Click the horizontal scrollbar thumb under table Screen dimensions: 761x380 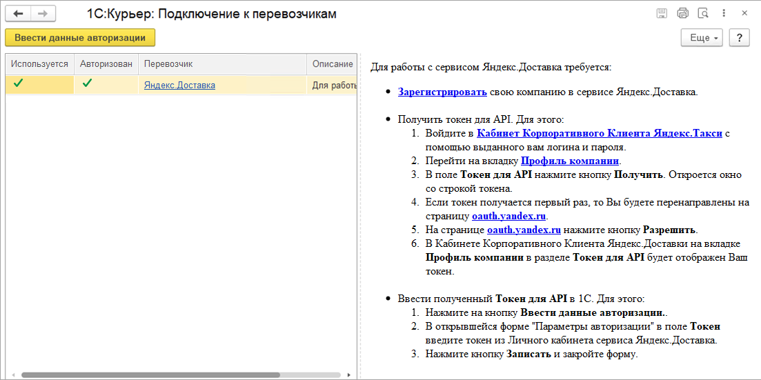pos(150,374)
